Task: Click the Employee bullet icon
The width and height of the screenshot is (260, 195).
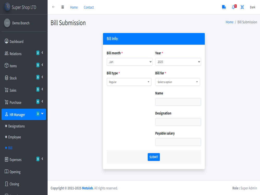Action: [x=6, y=137]
